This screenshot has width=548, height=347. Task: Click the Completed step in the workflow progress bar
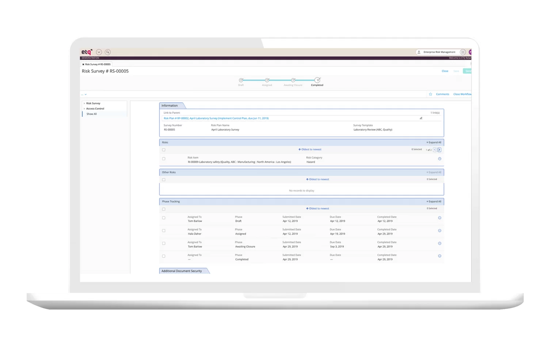317,80
